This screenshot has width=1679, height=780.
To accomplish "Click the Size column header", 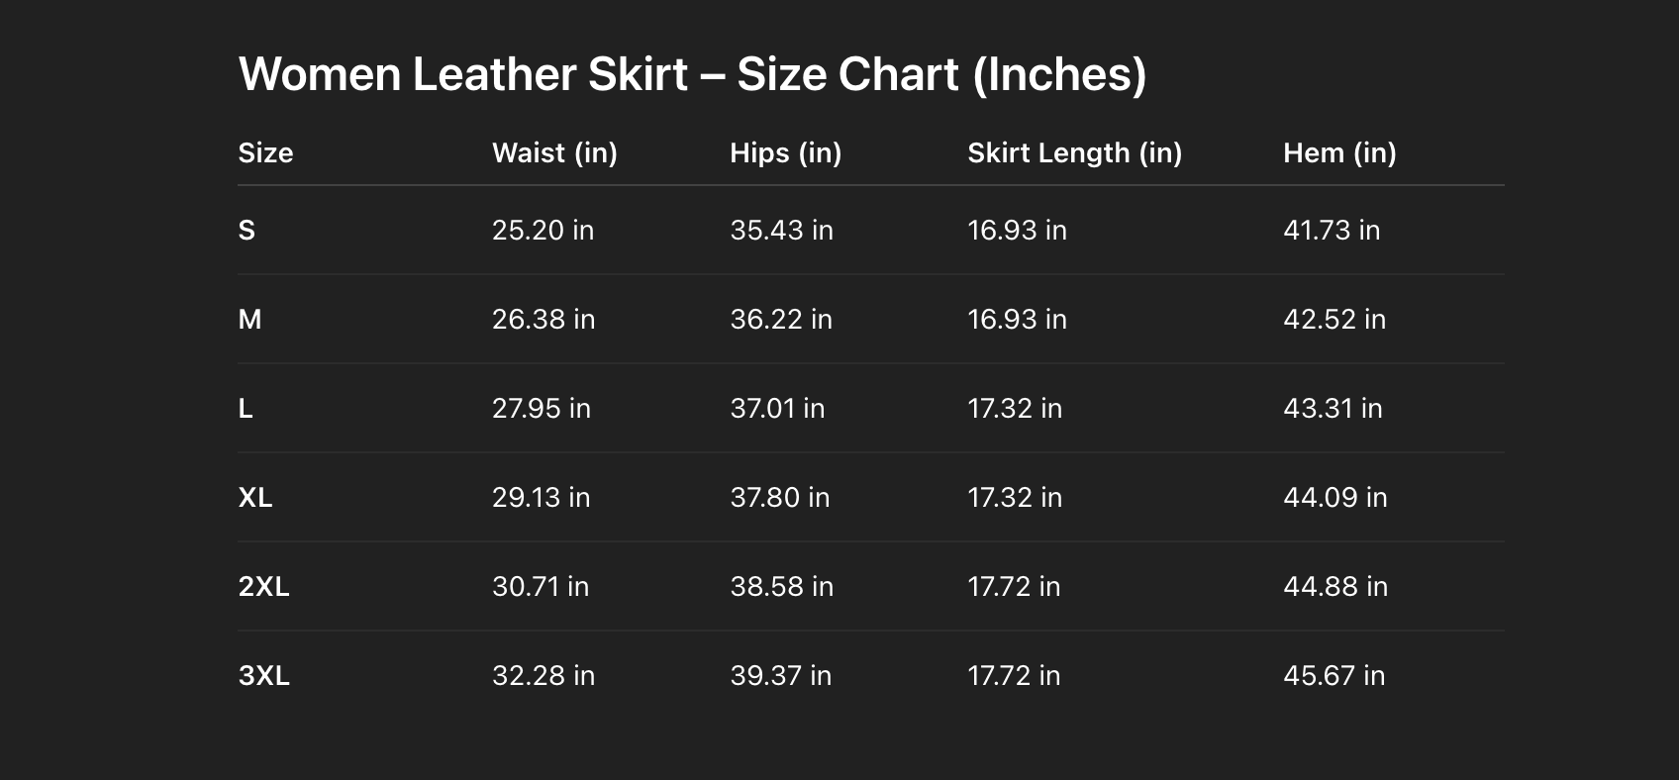I will [265, 152].
